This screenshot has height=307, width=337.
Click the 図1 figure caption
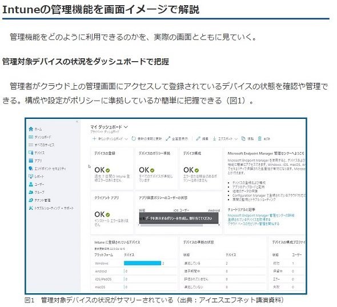[x=154, y=300]
